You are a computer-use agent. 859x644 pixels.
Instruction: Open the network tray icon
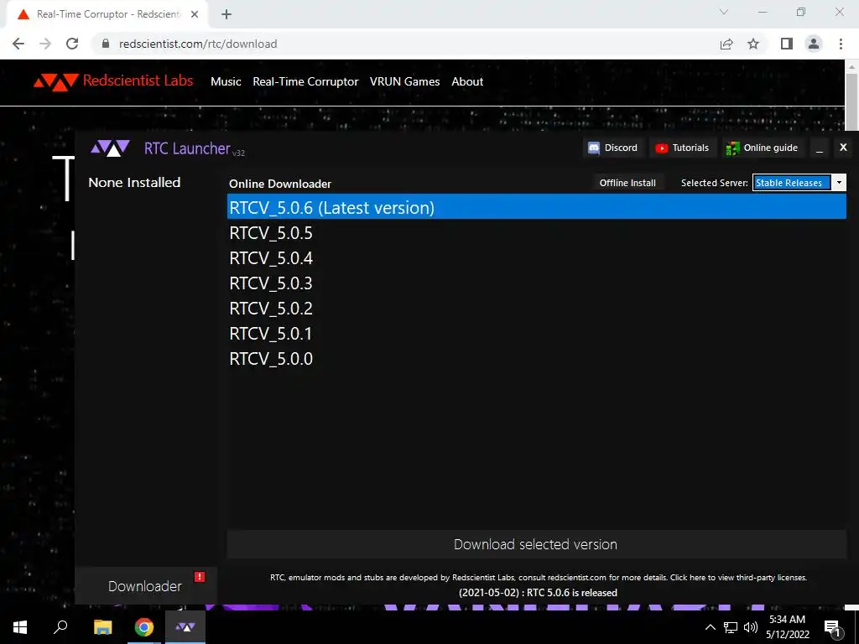point(731,627)
